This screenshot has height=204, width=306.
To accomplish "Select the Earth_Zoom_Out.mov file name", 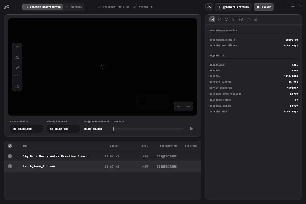I will (39, 166).
